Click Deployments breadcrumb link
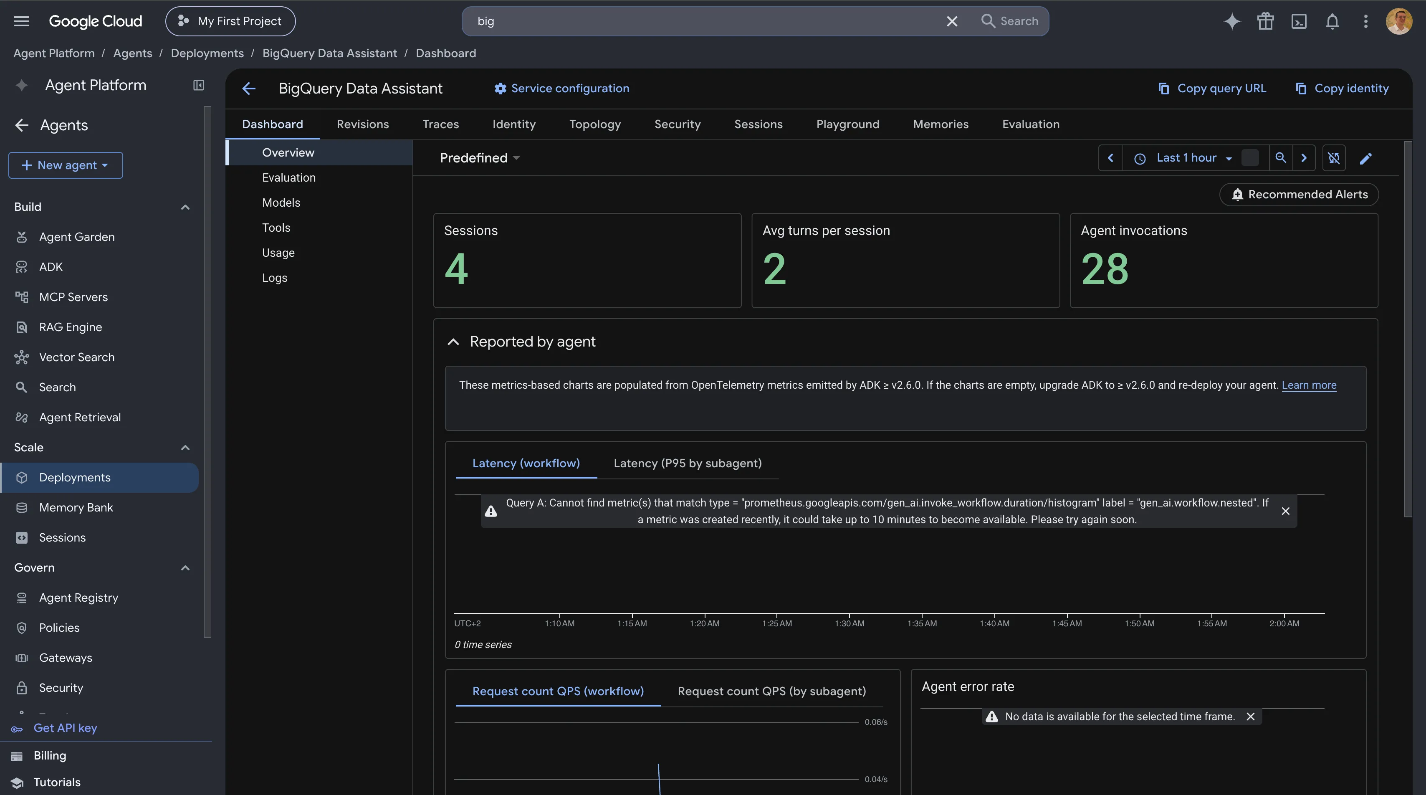The height and width of the screenshot is (795, 1426). (x=207, y=53)
